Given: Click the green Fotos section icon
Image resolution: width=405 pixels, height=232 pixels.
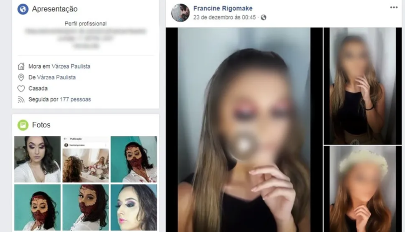Looking at the screenshot, I should point(23,125).
